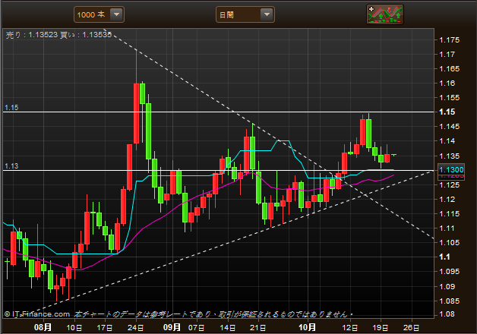Expand the 1000 本 bar count dropdown arrow
The image size is (477, 334).
[x=116, y=14]
